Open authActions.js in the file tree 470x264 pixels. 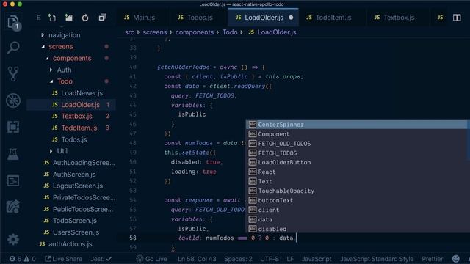[x=71, y=244]
